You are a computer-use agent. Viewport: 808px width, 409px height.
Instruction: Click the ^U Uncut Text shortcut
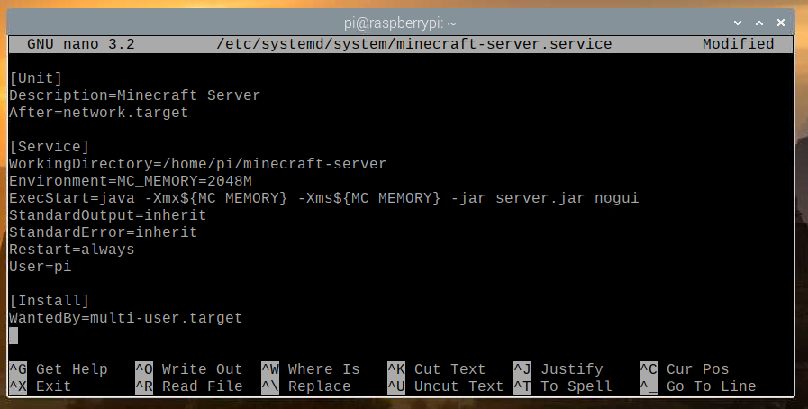click(x=446, y=386)
